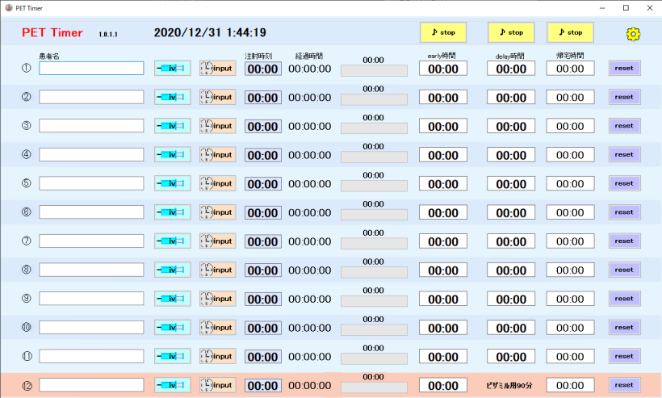Click the iv syringe button in row ⑦
Image resolution: width=662 pixels, height=398 pixels.
(172, 241)
